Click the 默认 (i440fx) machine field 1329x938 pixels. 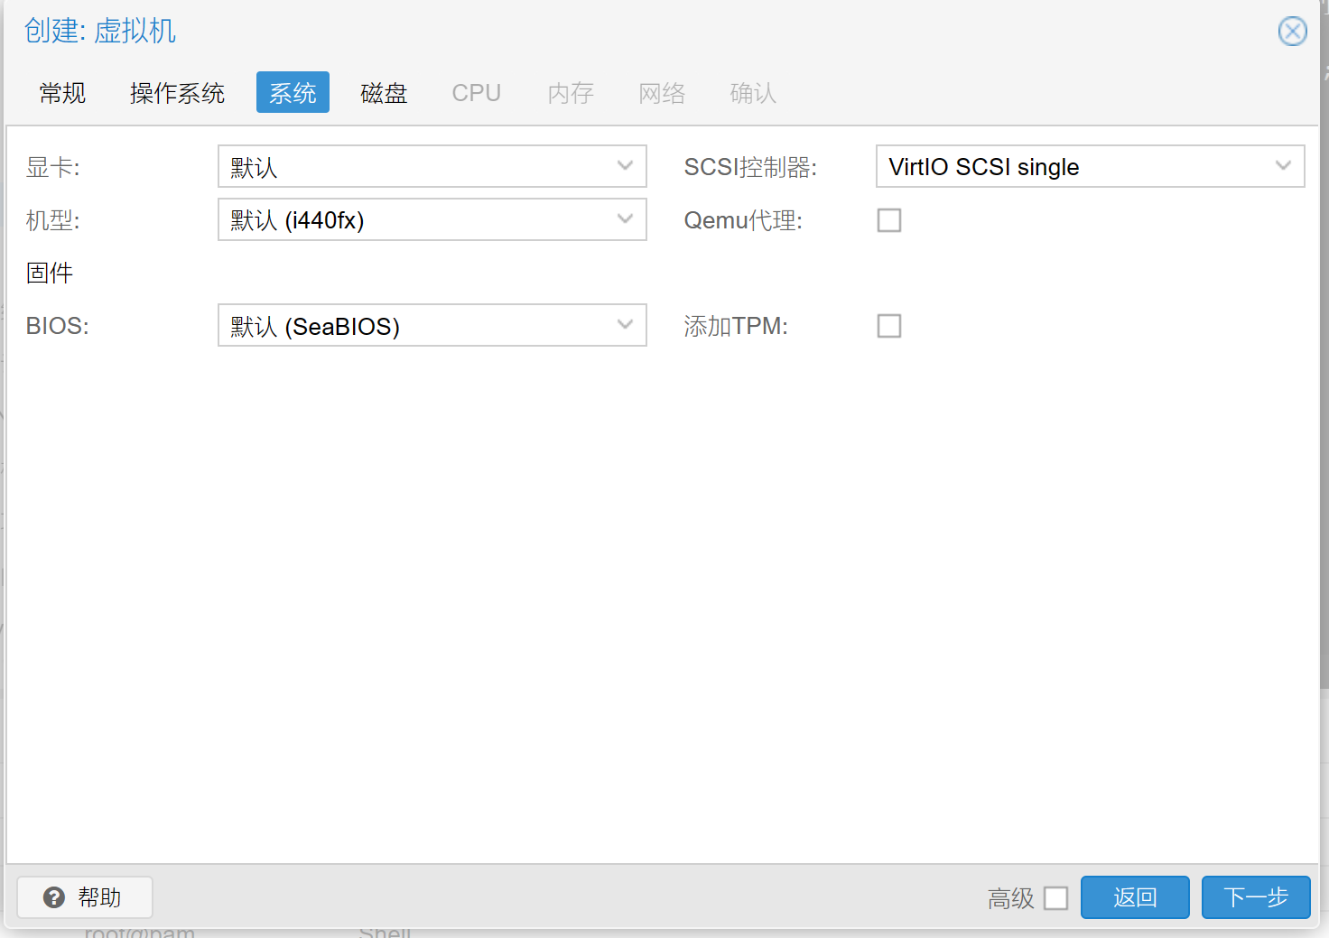(x=415, y=220)
